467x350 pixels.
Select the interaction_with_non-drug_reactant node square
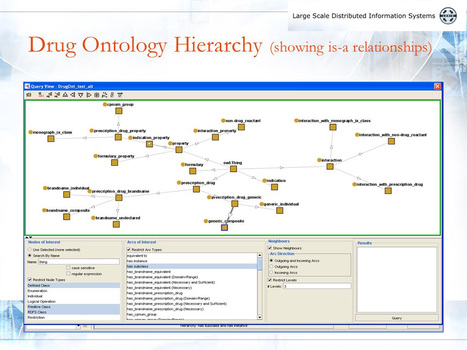391,141
